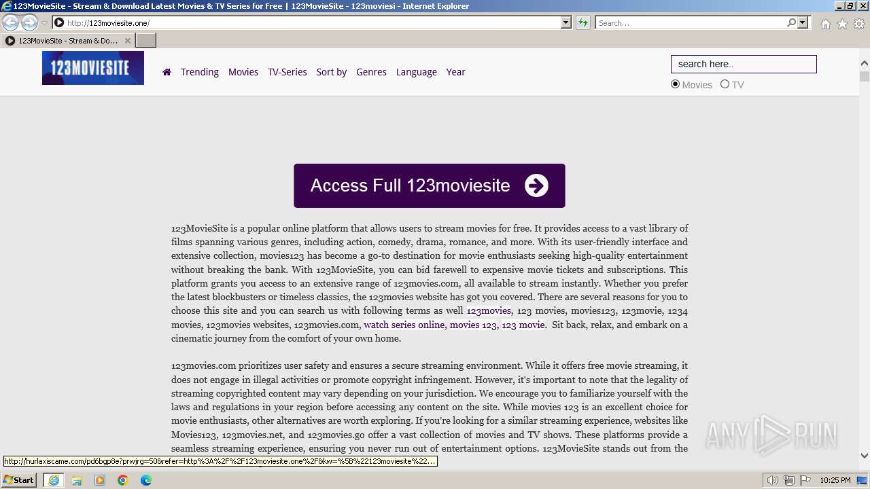Click the Refresh button beside address bar
This screenshot has width=870, height=489.
(583, 23)
